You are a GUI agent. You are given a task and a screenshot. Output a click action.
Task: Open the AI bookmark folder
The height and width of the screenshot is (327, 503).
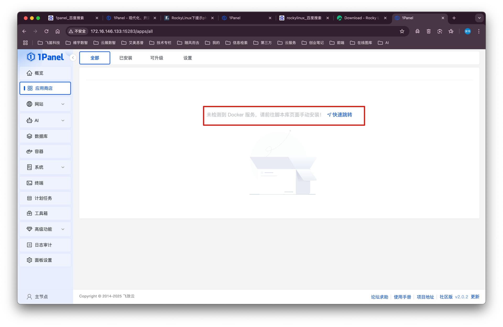click(383, 43)
